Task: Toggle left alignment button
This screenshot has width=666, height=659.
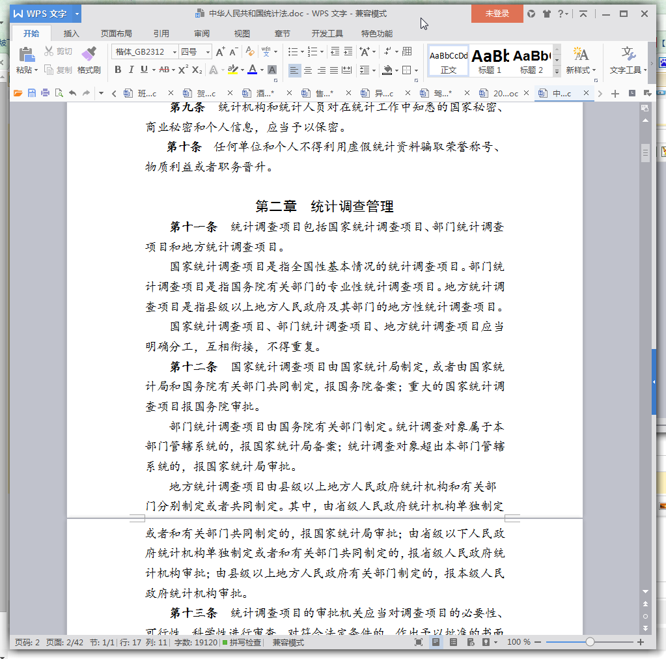Action: 294,70
